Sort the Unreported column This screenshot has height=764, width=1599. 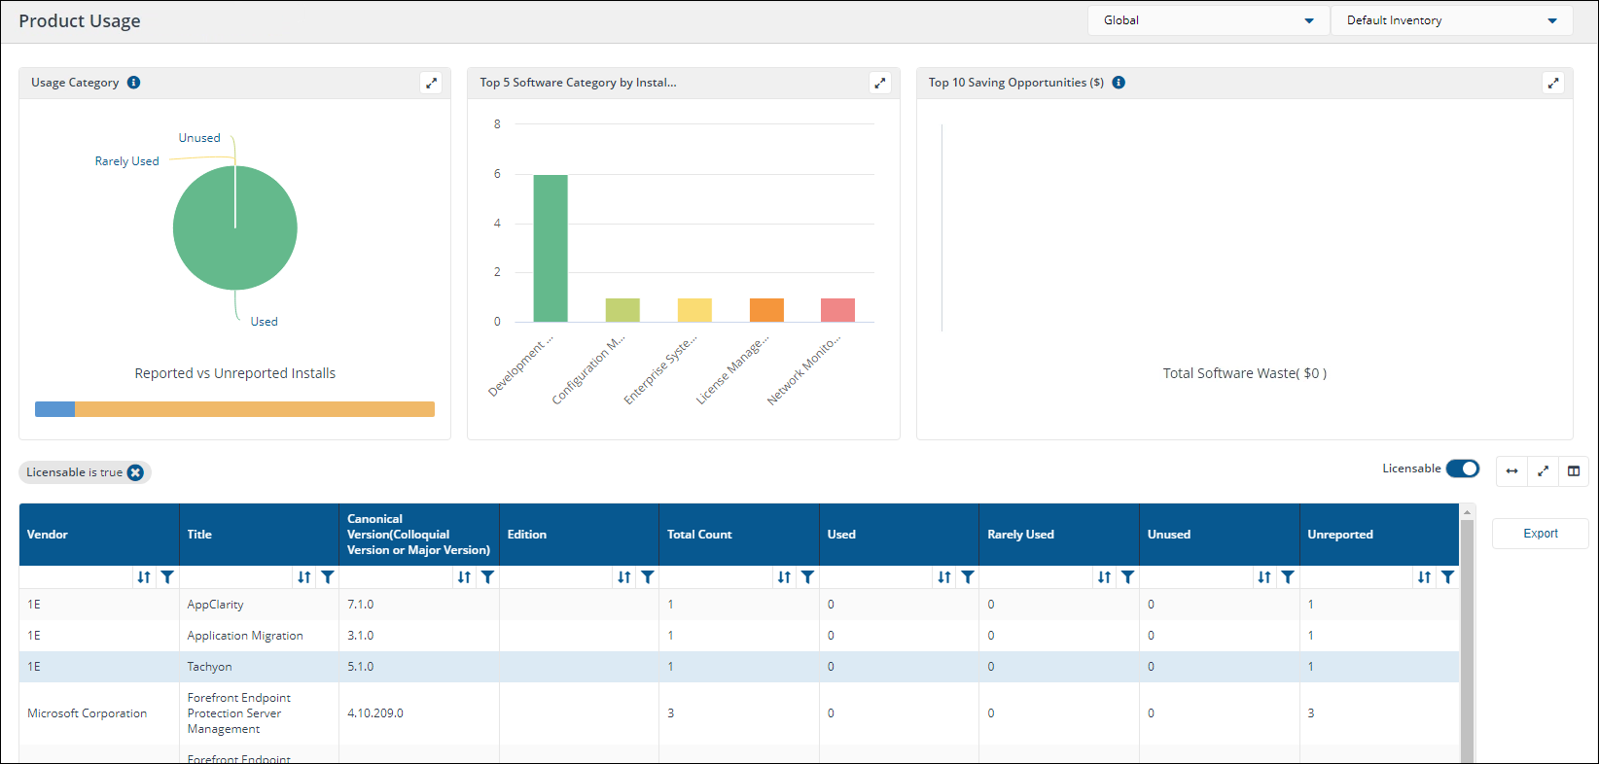coord(1424,577)
